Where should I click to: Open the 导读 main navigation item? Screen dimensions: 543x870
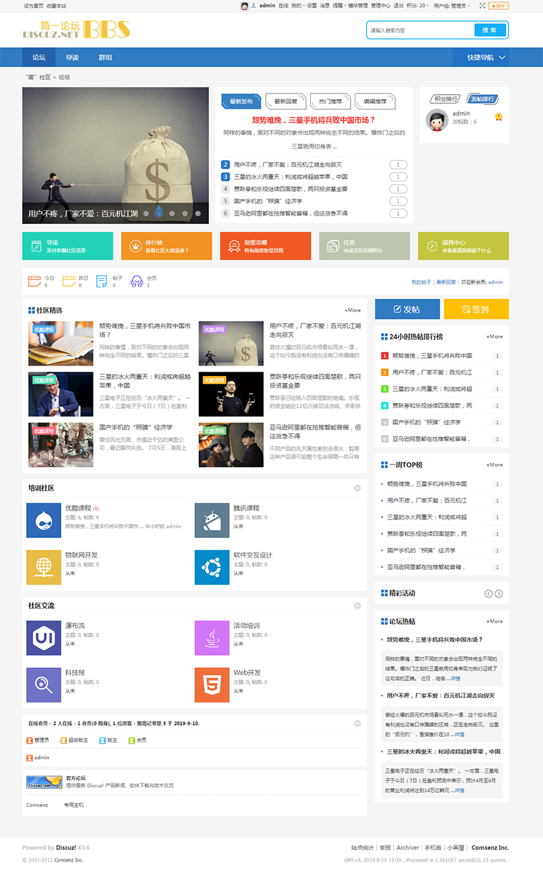pos(72,58)
